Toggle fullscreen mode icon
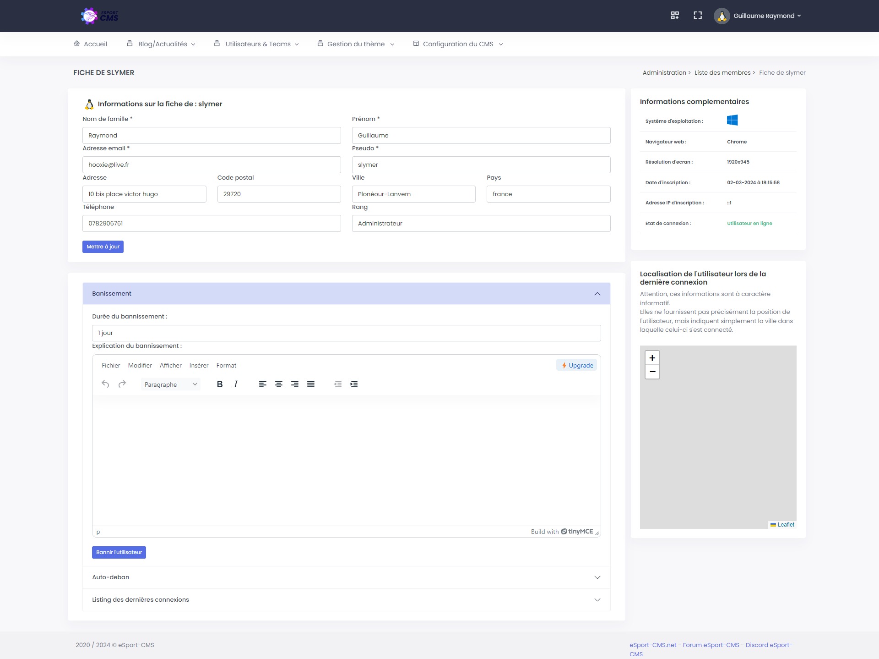 (x=698, y=16)
